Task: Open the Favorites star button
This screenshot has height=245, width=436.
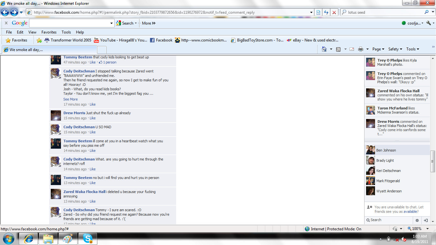Action: (x=17, y=40)
